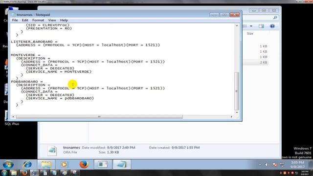
Task: Close the tnsnames Notepad window
Action: point(235,15)
